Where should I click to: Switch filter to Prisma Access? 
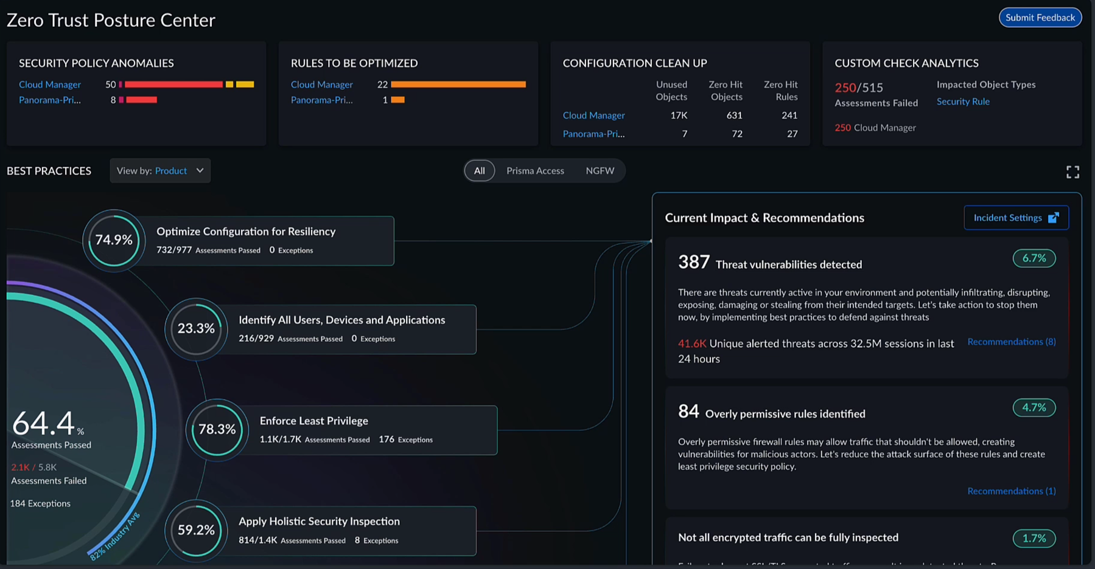tap(535, 171)
